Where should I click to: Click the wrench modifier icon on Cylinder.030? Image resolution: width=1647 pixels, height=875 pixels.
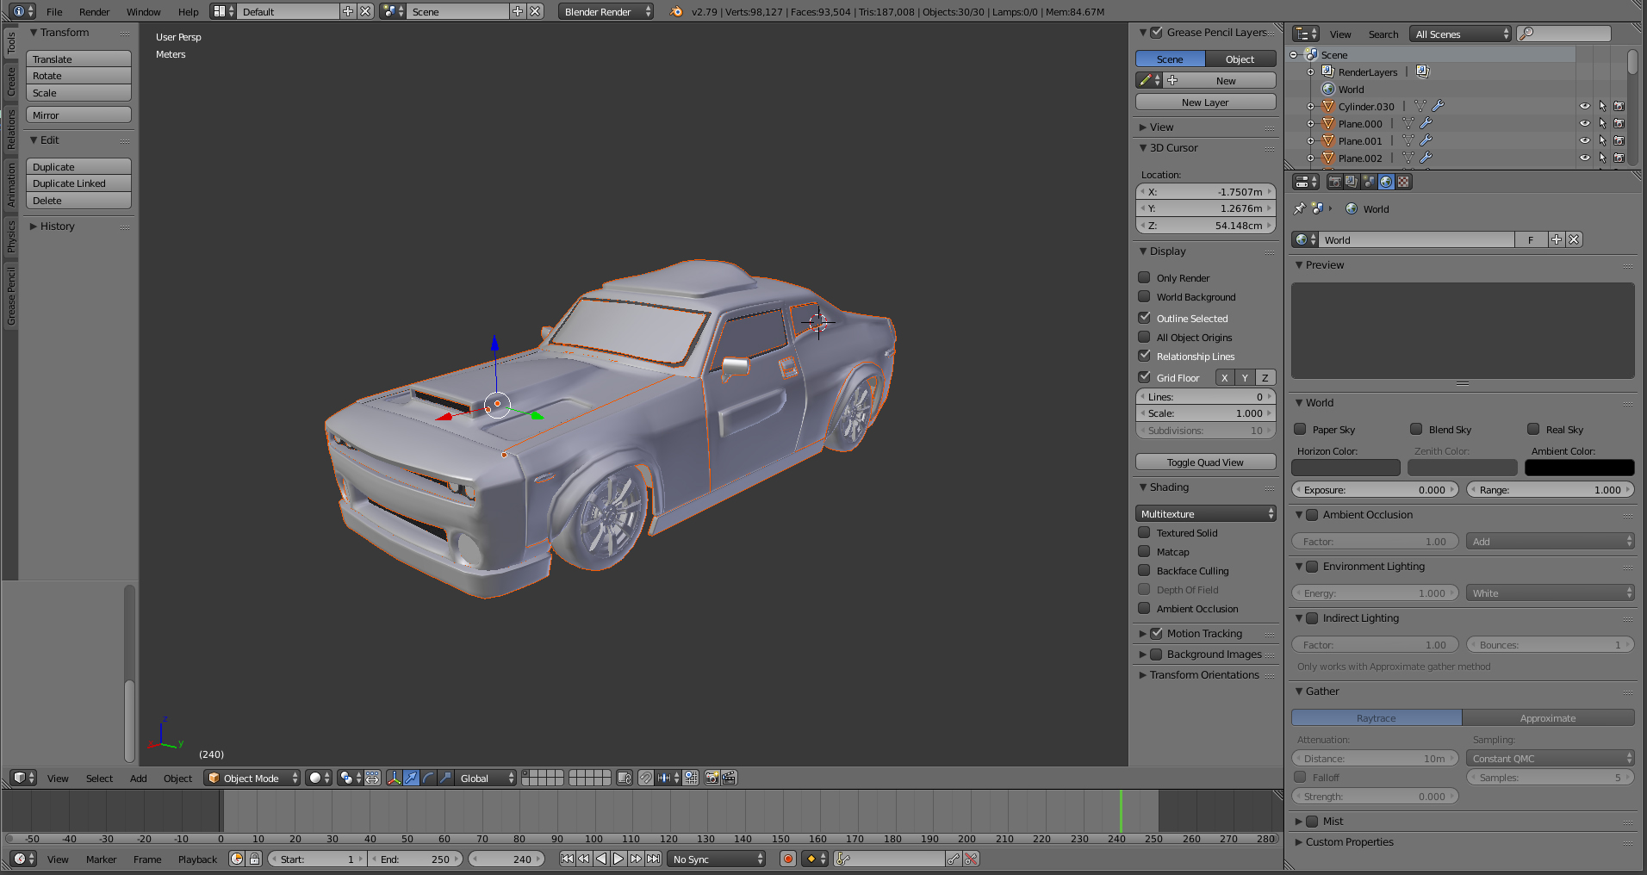(x=1438, y=106)
